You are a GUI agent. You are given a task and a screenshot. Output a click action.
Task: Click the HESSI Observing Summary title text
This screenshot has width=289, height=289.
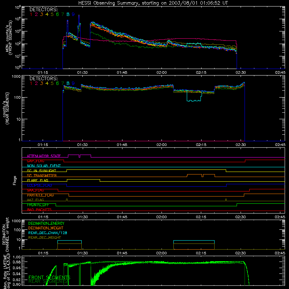click(x=153, y=3)
